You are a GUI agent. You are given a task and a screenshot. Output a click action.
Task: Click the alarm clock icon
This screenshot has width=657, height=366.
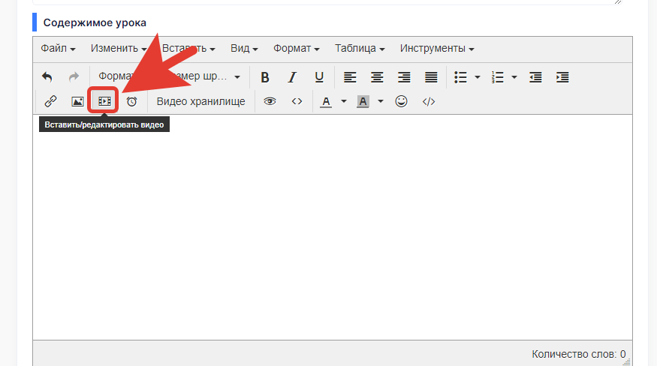131,101
